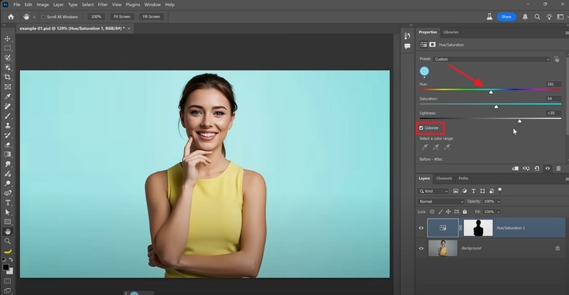The image size is (569, 295).
Task: Click the on-image adjustment hand tool
Action: [x=556, y=59]
